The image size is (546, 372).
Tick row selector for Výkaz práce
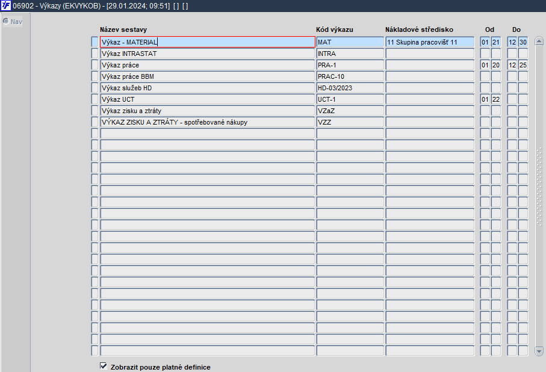point(95,65)
